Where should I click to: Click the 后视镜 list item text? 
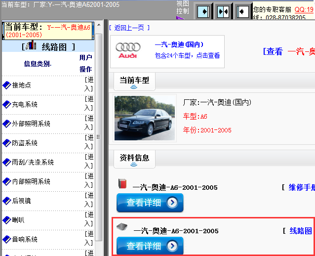pyautogui.click(x=22, y=201)
